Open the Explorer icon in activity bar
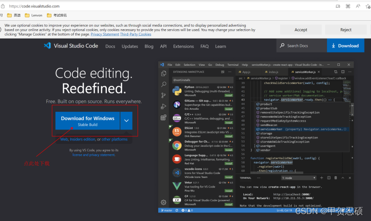This screenshot has height=221, width=371. pos(164,74)
